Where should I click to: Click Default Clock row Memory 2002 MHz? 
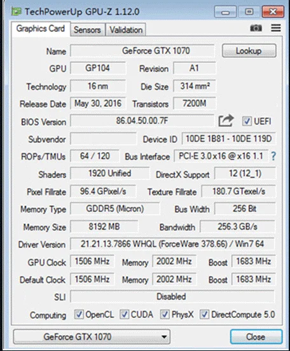point(174,279)
